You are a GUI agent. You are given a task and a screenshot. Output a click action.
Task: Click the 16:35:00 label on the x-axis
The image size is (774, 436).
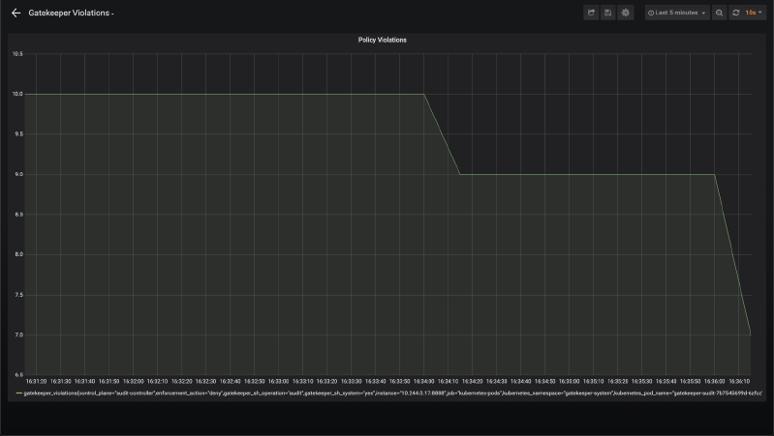click(x=569, y=381)
